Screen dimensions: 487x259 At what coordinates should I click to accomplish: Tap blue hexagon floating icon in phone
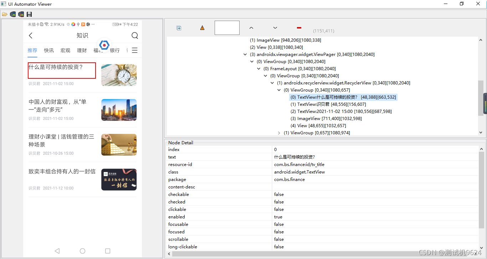pyautogui.click(x=104, y=45)
